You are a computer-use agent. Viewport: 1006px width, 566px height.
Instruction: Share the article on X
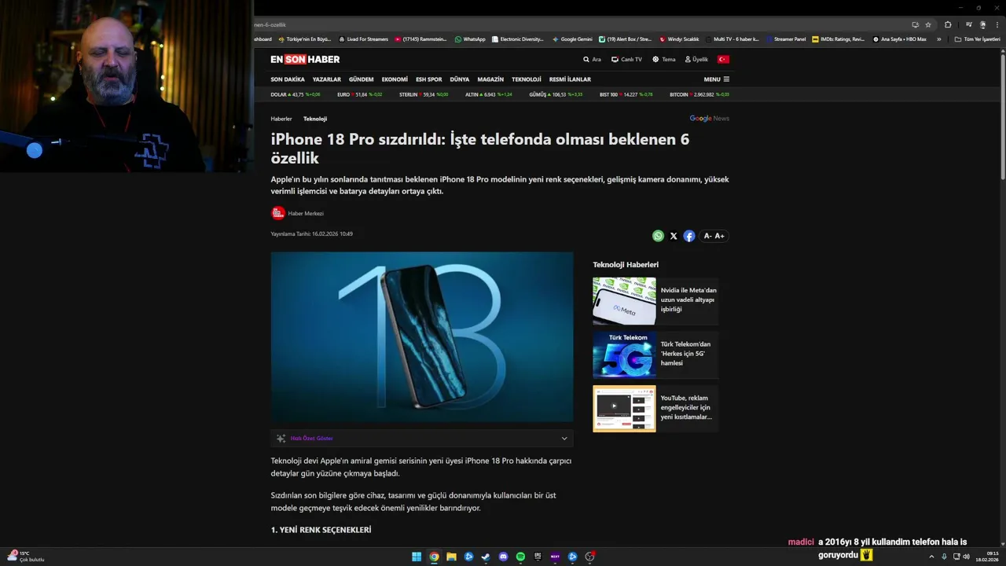[674, 236]
